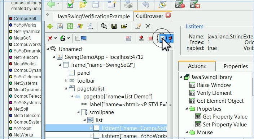Click the document with green checkmark icon
Viewport: 254px width, 139px height.
tap(70, 4)
